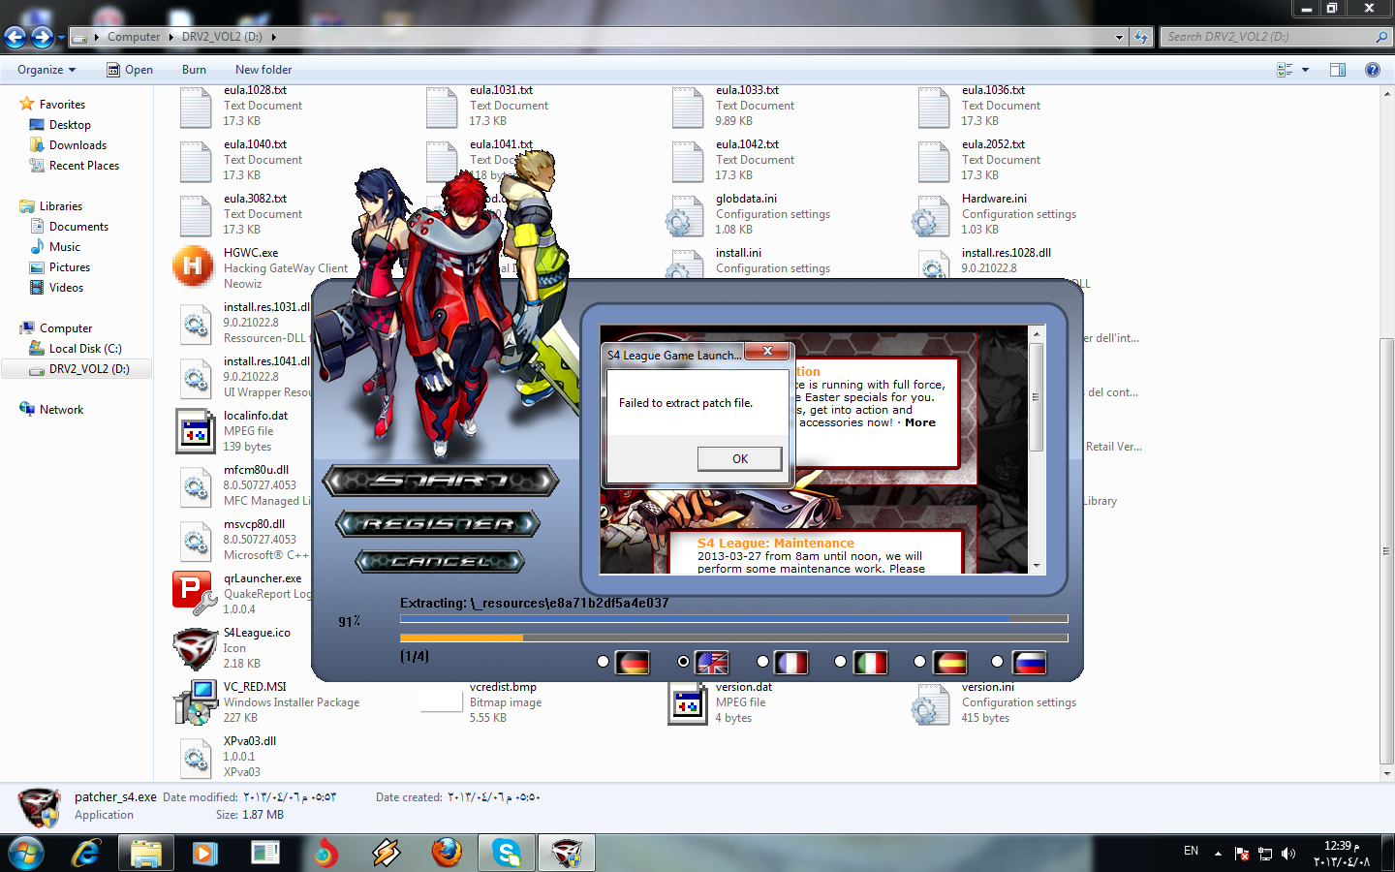Viewport: 1395px width, 872px height.
Task: Select Local Disk (C:) in navigation pane
Action: (85, 349)
